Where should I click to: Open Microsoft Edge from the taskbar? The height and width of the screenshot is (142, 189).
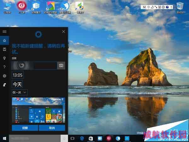click(82, 139)
